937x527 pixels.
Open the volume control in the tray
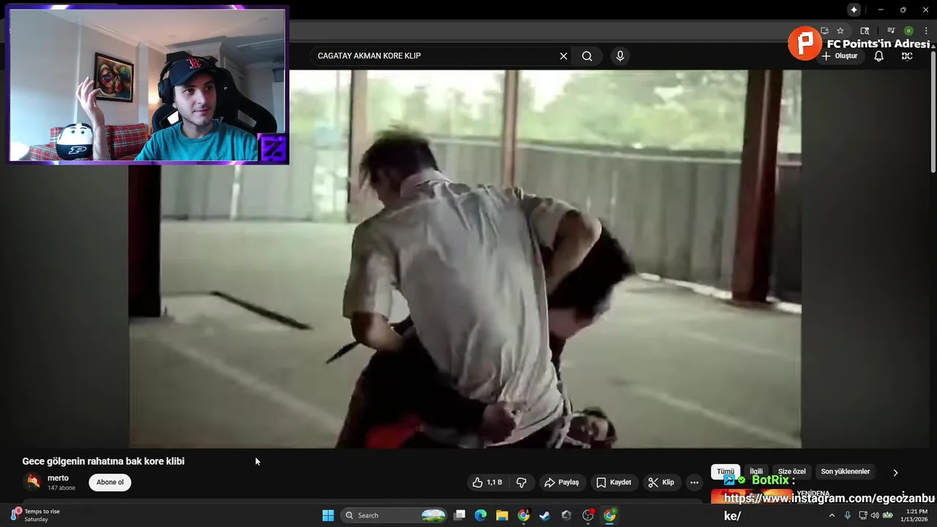pyautogui.click(x=875, y=515)
